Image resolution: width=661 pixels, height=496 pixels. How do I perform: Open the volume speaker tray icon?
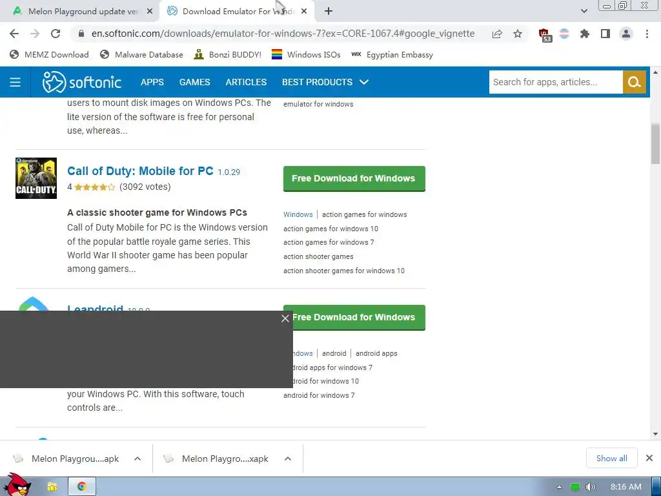pyautogui.click(x=591, y=487)
